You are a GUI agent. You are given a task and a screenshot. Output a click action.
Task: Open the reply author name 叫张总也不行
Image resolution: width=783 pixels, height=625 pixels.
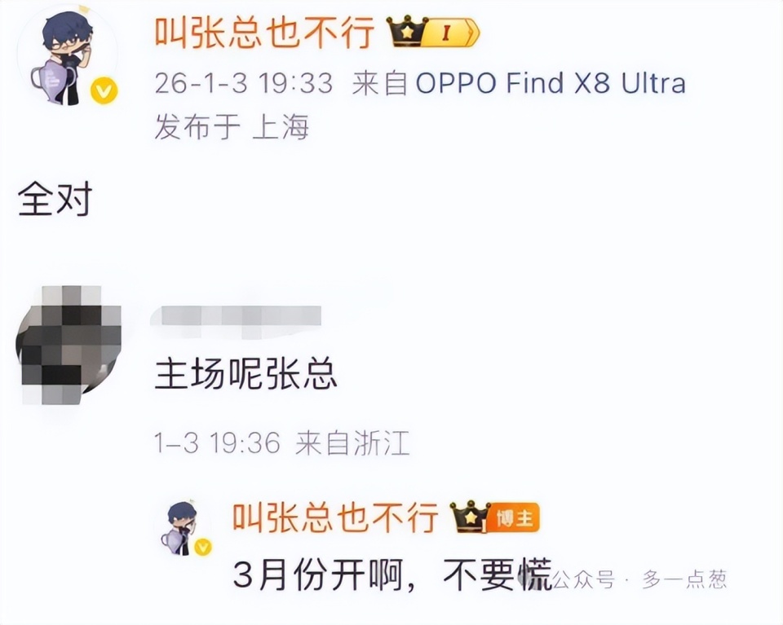click(335, 517)
